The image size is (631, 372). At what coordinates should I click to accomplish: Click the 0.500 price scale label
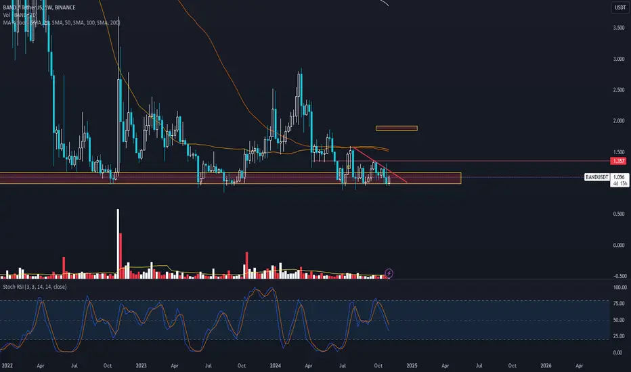[x=619, y=214]
